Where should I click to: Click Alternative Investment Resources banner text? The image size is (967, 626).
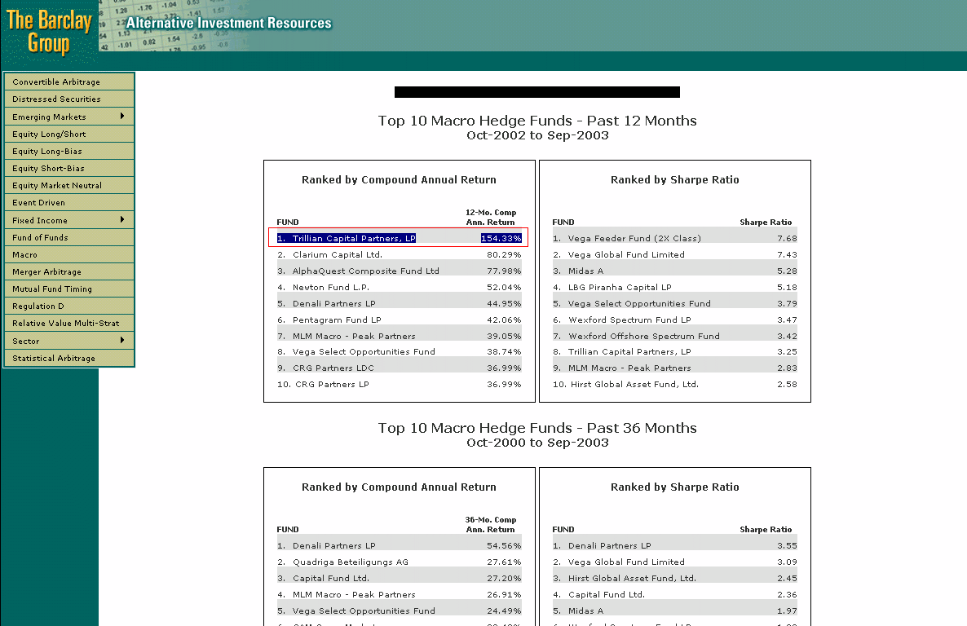click(x=229, y=23)
